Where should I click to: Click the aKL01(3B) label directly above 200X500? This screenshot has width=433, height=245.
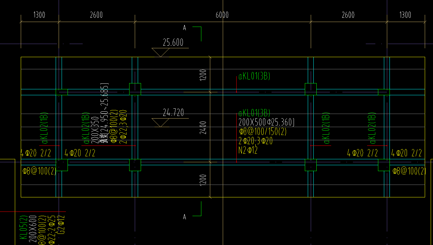pyautogui.click(x=254, y=113)
